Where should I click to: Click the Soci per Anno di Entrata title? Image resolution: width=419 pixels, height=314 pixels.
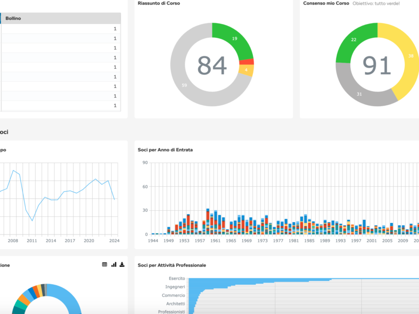(x=165, y=150)
